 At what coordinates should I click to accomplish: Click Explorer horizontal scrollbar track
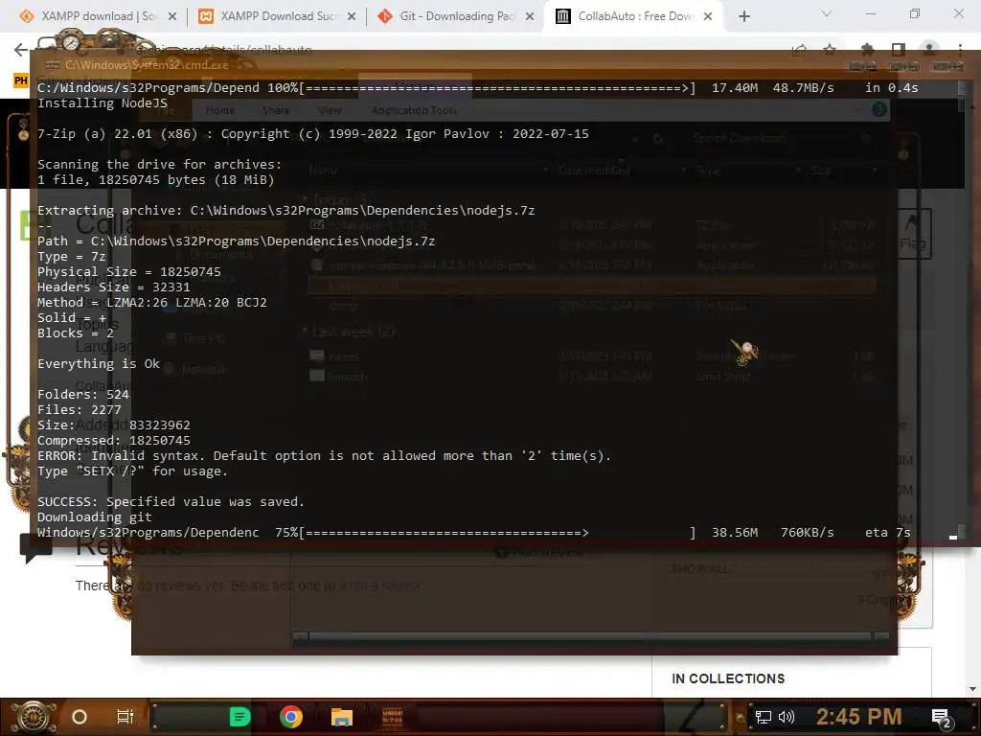point(590,637)
